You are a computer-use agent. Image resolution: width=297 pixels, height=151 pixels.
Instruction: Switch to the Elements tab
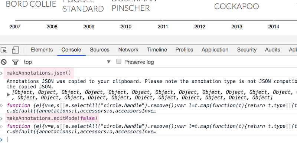coord(42,50)
